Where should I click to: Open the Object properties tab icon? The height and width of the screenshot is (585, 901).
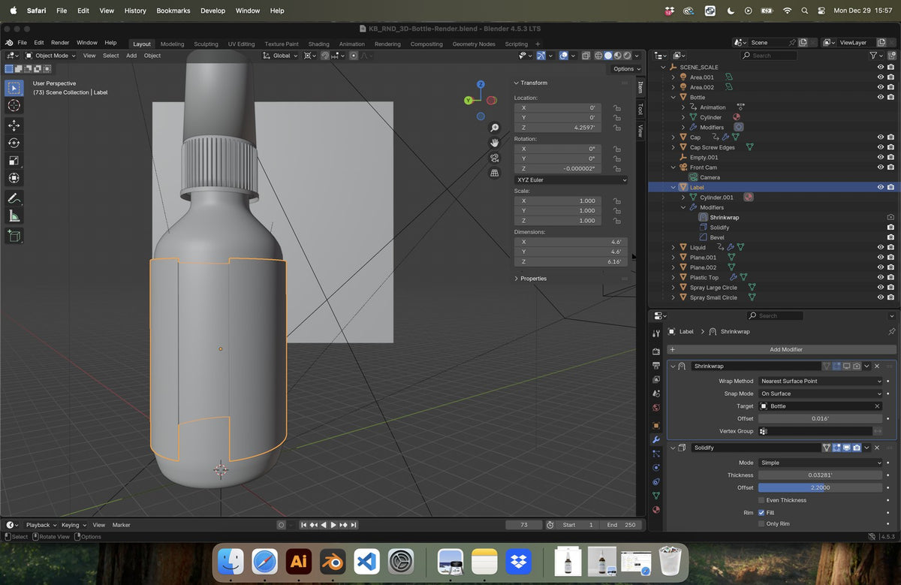656,426
